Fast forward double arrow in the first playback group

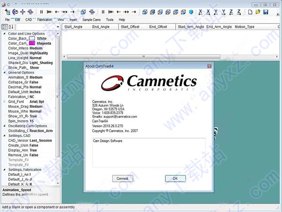(x=64, y=12)
